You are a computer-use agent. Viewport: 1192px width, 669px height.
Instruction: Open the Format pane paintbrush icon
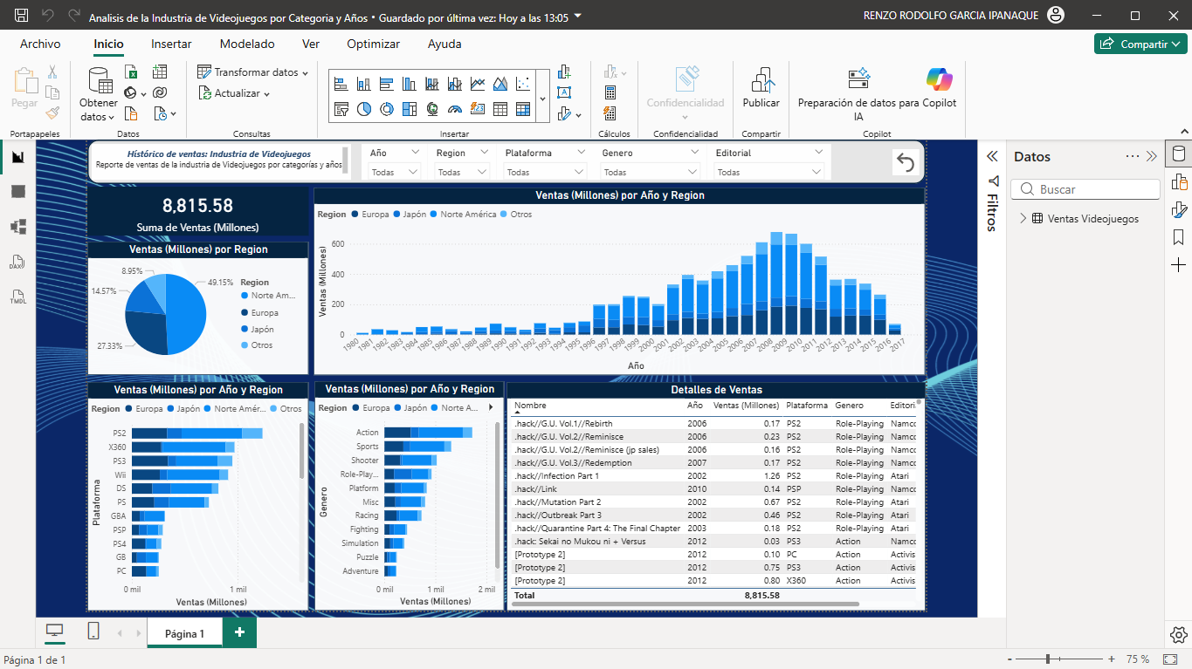click(1179, 209)
